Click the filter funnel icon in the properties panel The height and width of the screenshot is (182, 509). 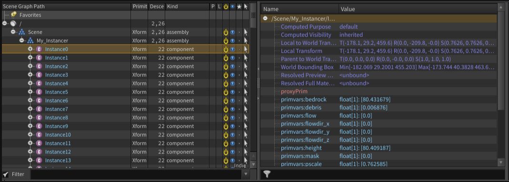(267, 174)
